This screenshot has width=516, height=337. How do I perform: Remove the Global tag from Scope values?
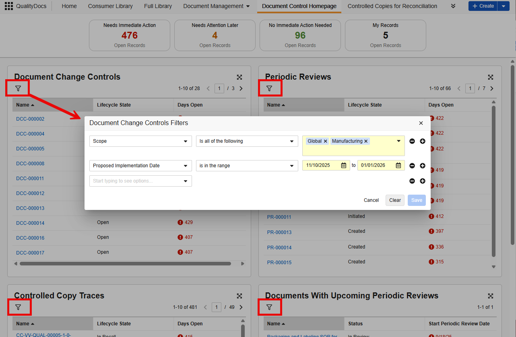pyautogui.click(x=326, y=141)
